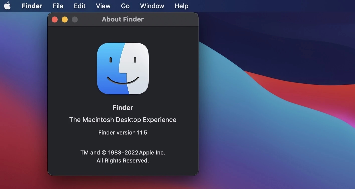Click the About Finder title bar text
This screenshot has width=355, height=189.
tap(123, 19)
